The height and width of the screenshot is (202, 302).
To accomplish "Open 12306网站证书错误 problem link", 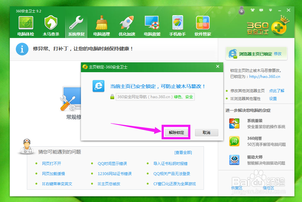I will (x=114, y=174).
